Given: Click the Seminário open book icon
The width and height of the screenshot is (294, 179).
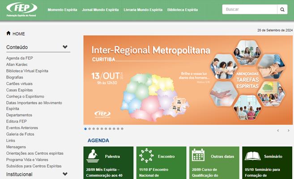Looking at the screenshot, I should pyautogui.click(x=252, y=156).
